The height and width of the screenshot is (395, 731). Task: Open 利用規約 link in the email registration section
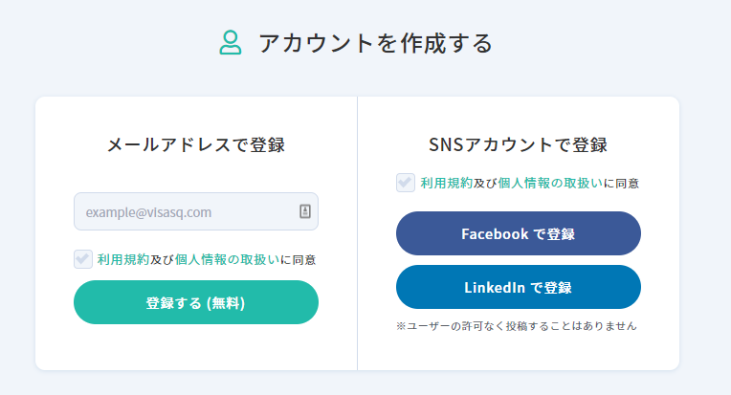click(x=123, y=259)
